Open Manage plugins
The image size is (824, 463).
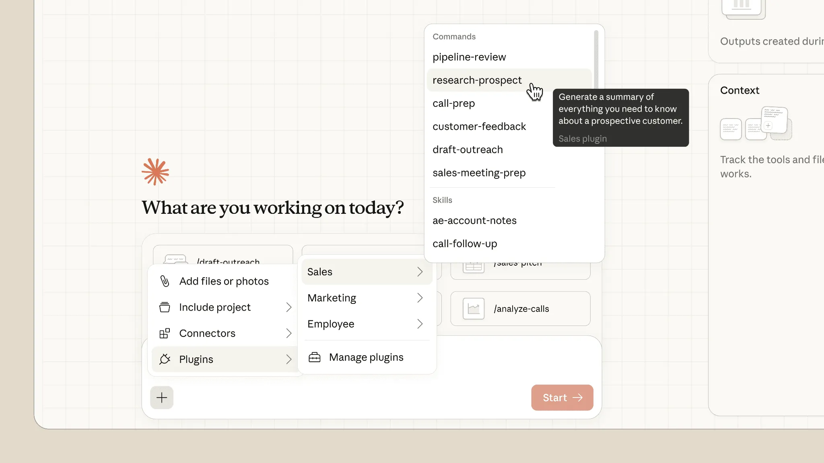coord(366,357)
